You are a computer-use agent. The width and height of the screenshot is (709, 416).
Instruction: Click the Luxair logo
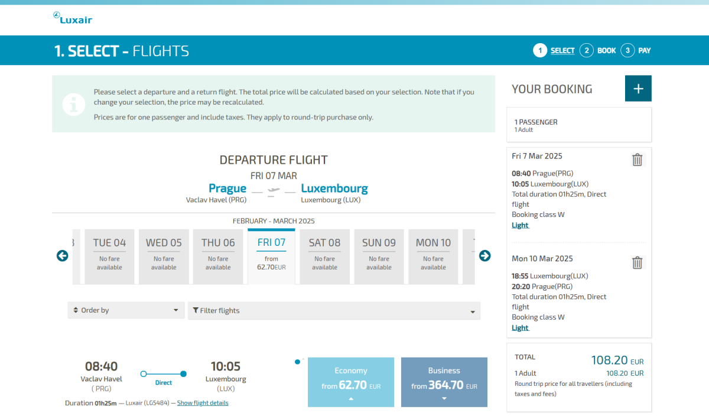point(72,18)
